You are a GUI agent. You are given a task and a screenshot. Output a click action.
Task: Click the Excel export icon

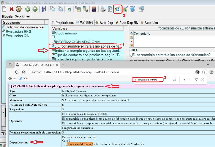point(125,9)
